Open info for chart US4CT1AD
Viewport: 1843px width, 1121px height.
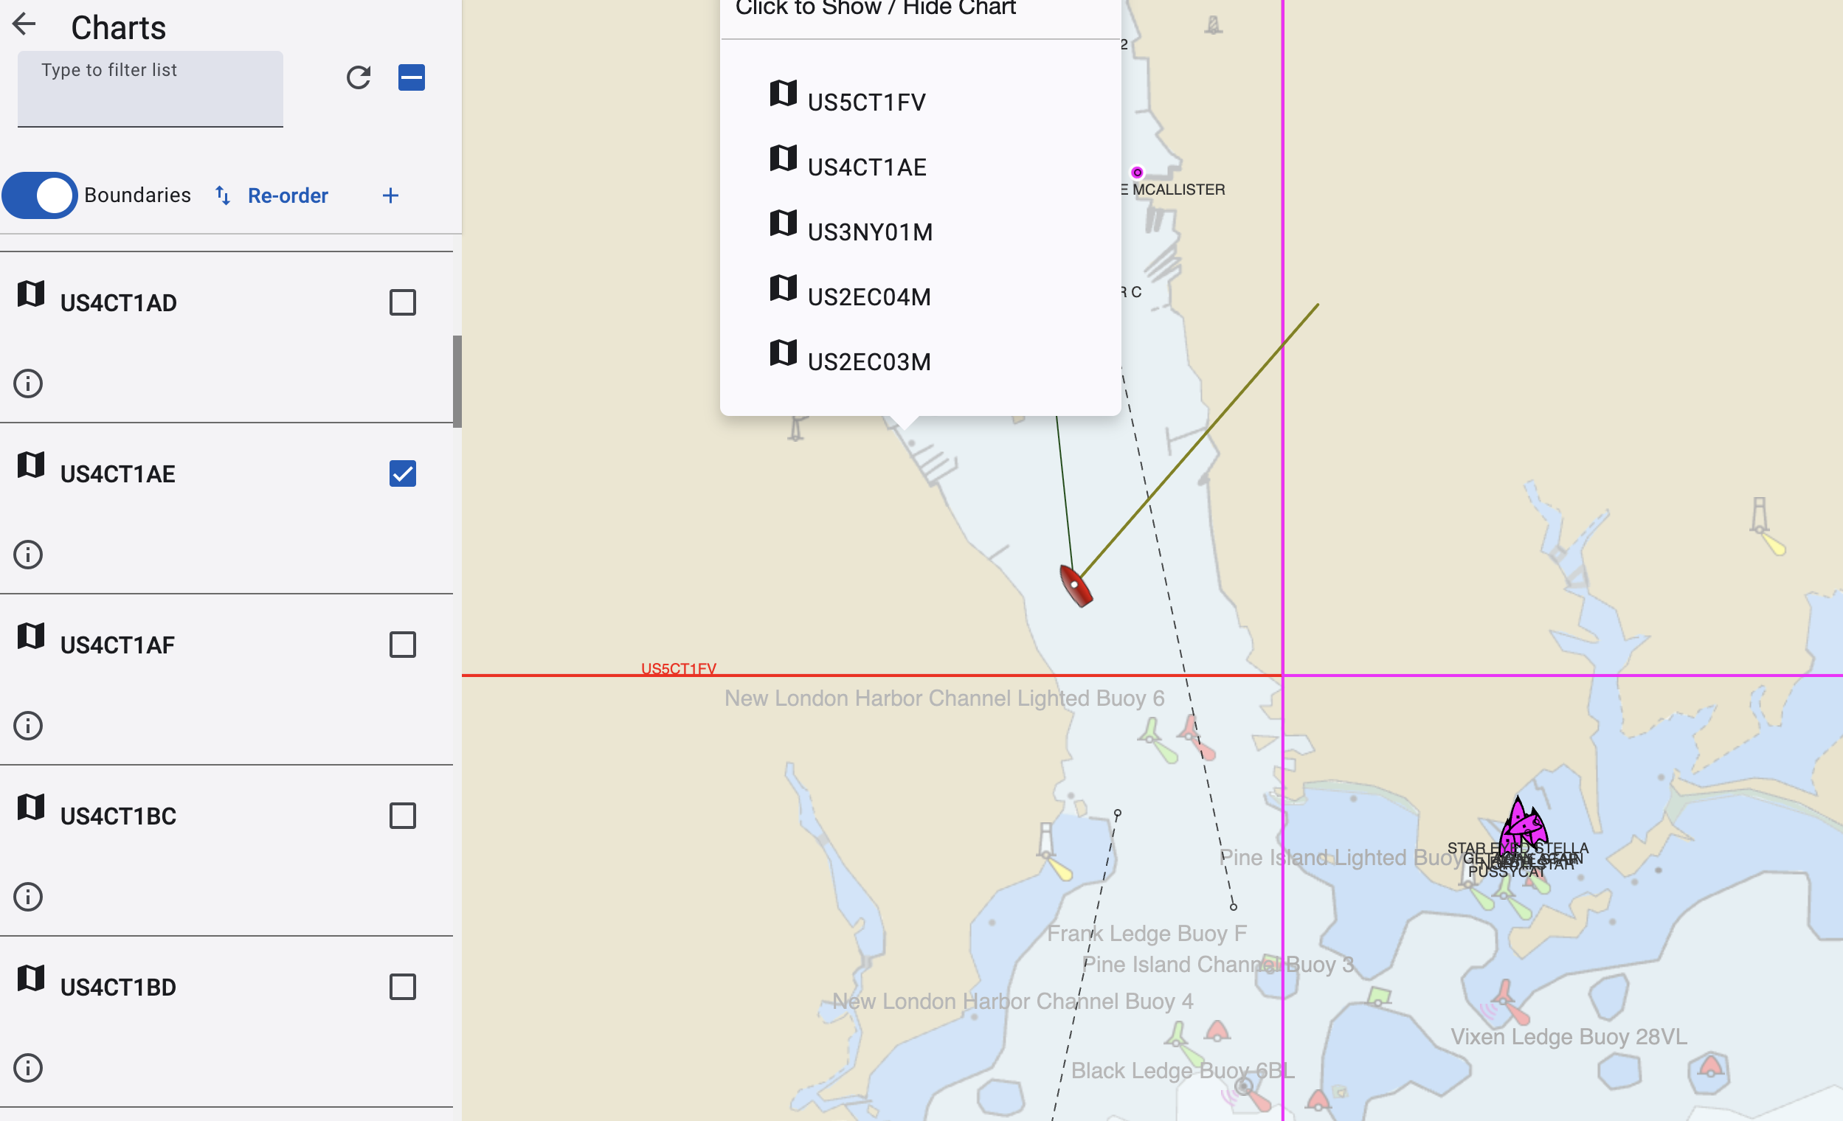click(x=29, y=383)
